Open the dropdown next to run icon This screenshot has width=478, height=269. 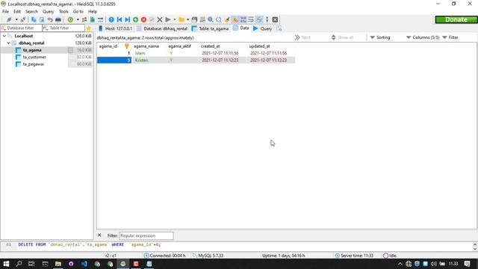click(x=174, y=19)
